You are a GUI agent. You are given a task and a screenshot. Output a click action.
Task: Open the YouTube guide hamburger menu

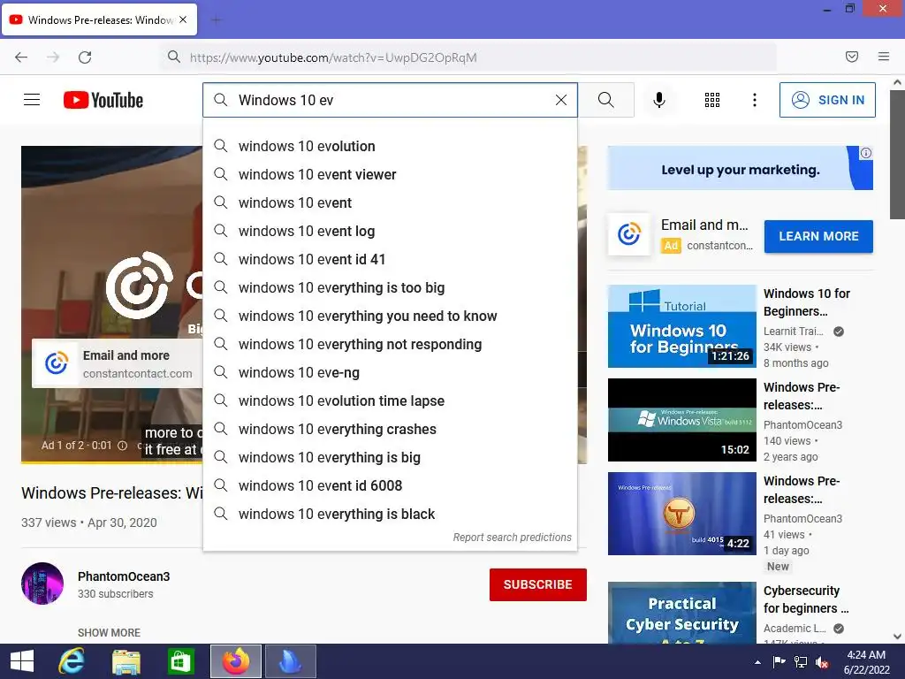click(x=32, y=100)
